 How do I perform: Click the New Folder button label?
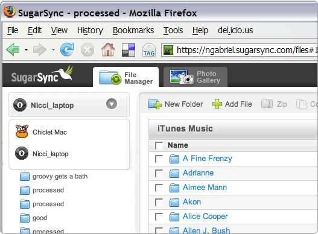click(x=184, y=104)
